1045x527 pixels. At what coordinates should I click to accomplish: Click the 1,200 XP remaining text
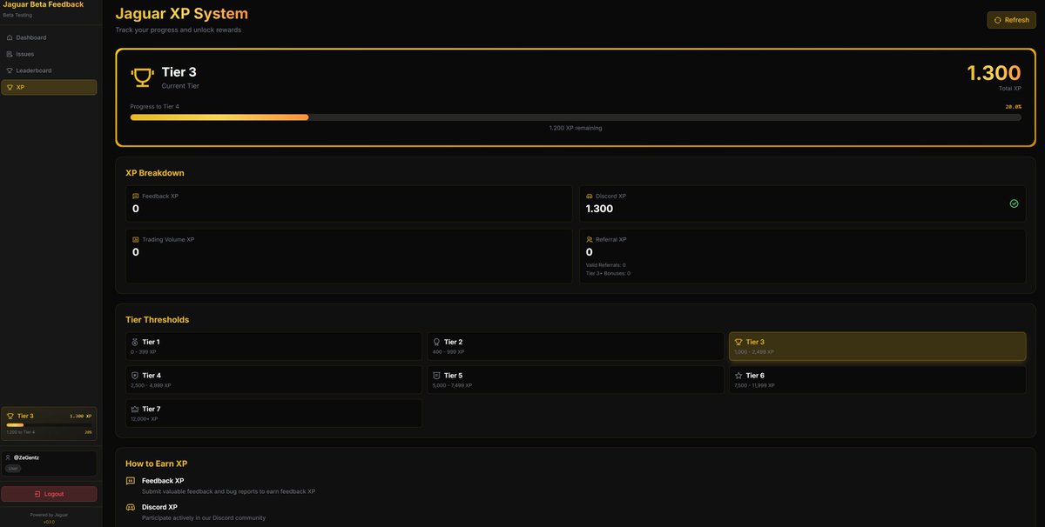point(576,128)
